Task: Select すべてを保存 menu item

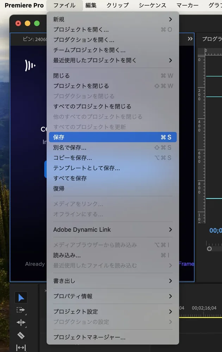Action: 113,178
